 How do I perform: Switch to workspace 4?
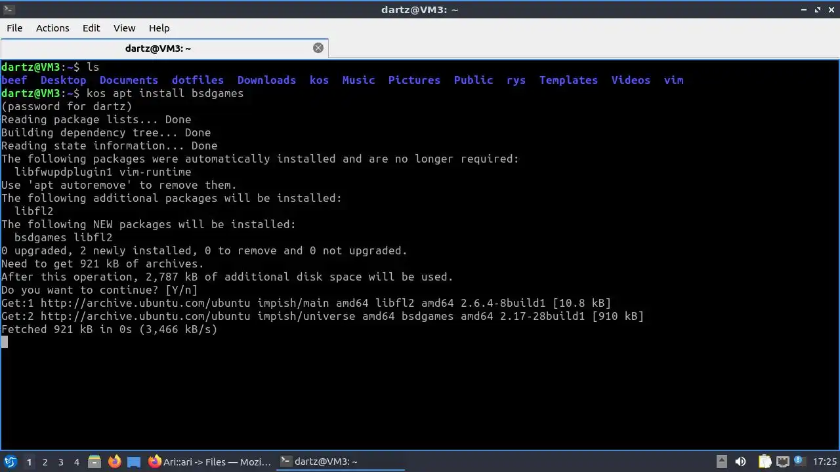[x=76, y=462]
